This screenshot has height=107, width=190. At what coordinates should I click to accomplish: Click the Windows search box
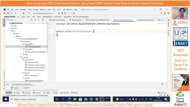coord(31,99)
